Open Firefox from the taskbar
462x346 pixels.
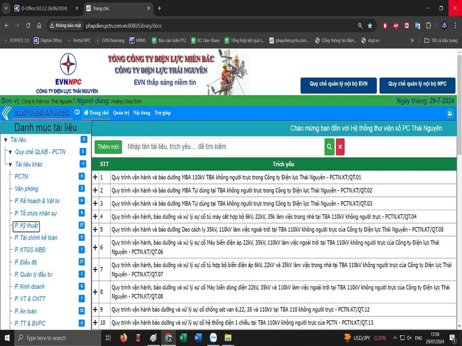pyautogui.click(x=124, y=338)
